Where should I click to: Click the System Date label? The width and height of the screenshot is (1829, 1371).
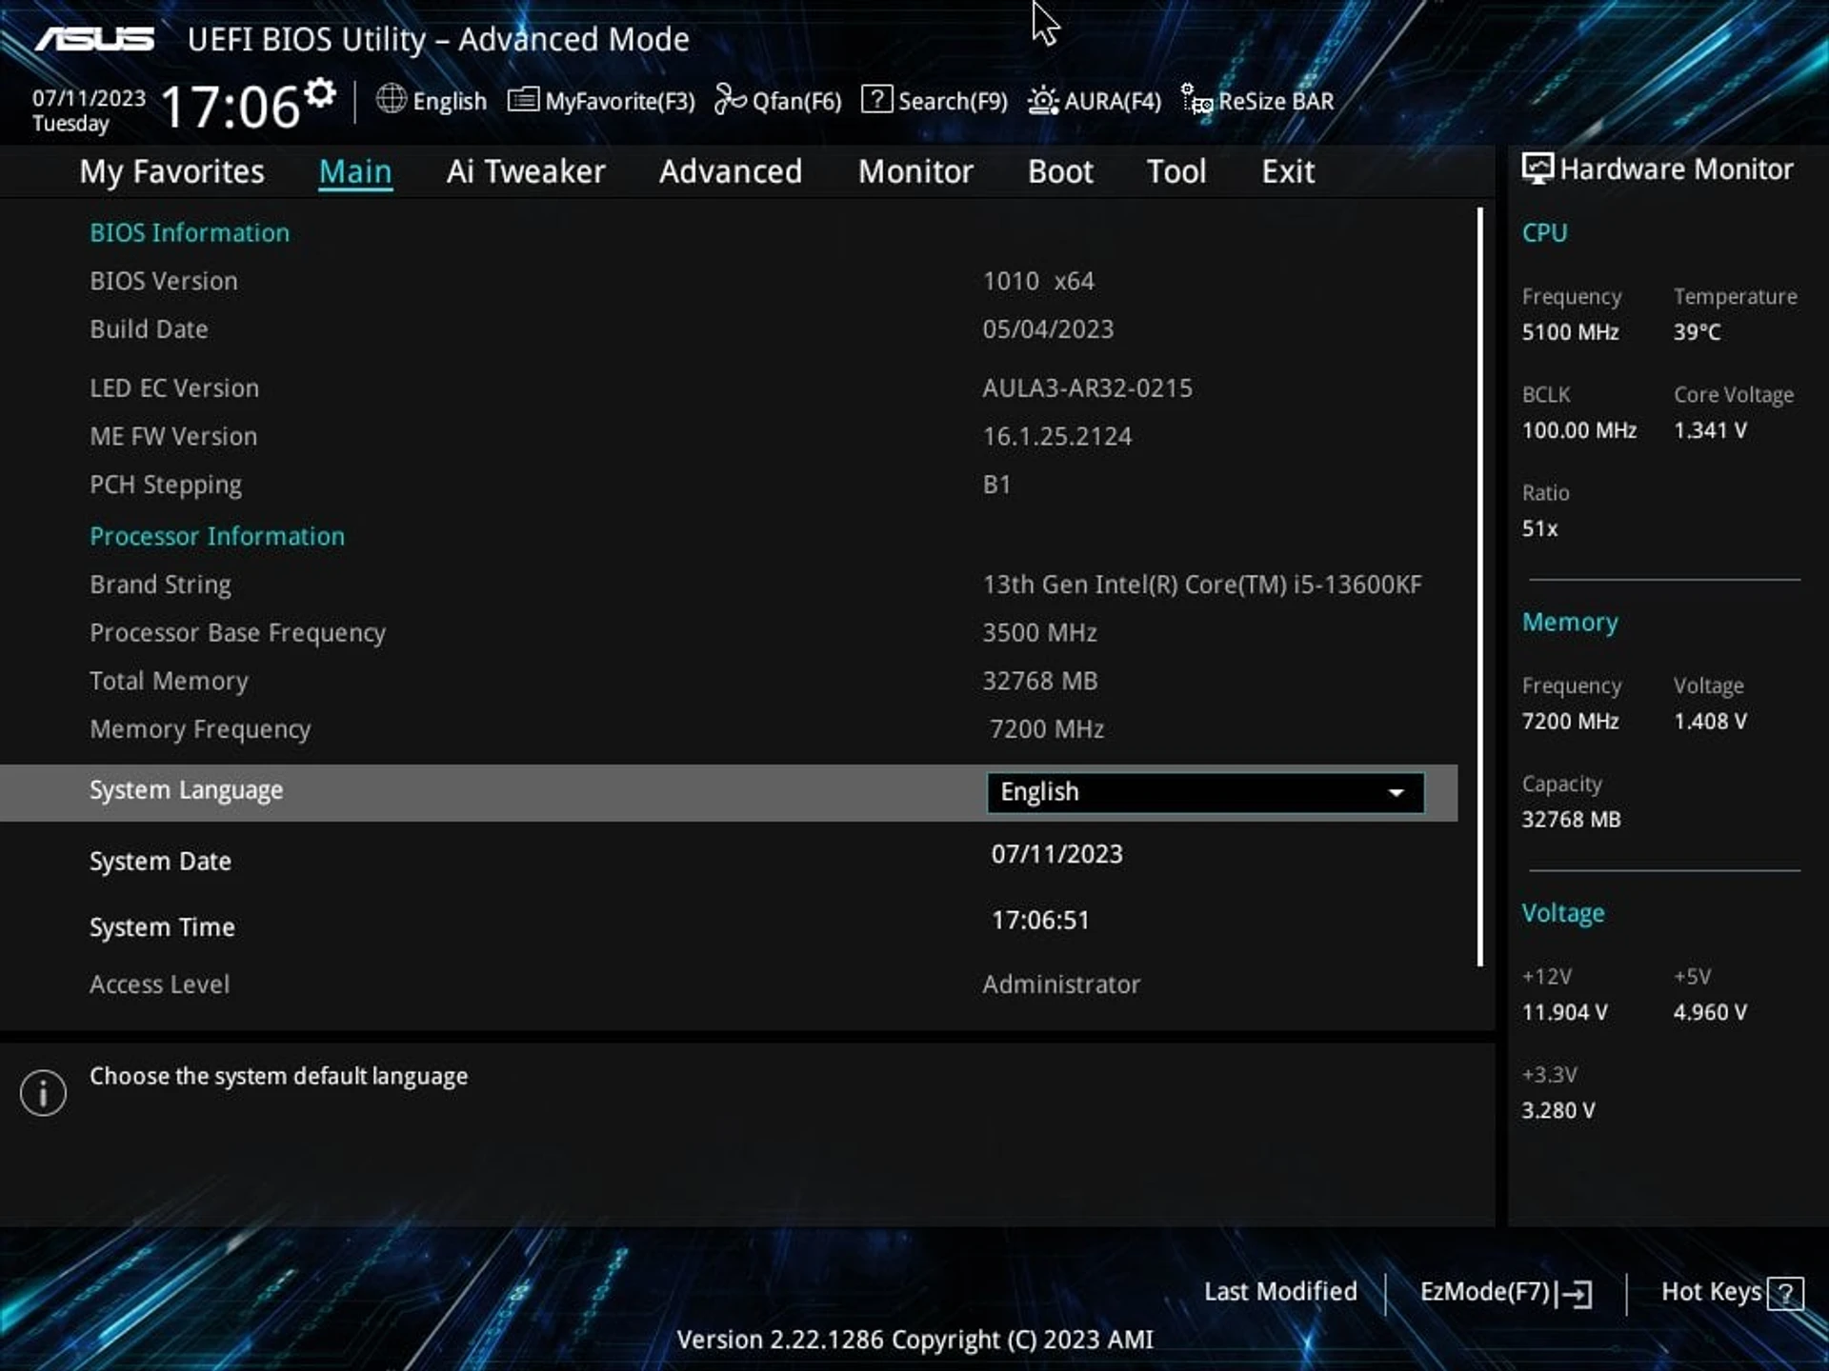point(160,862)
